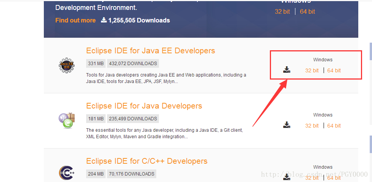The width and height of the screenshot is (372, 182).
Task: Click the Development Environment banner text
Action: point(96,7)
